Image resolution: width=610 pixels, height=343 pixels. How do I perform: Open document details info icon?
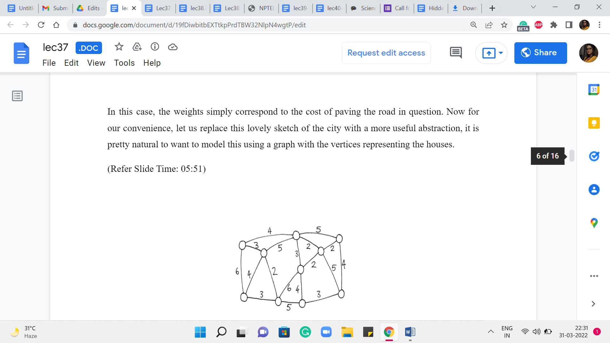point(155,47)
